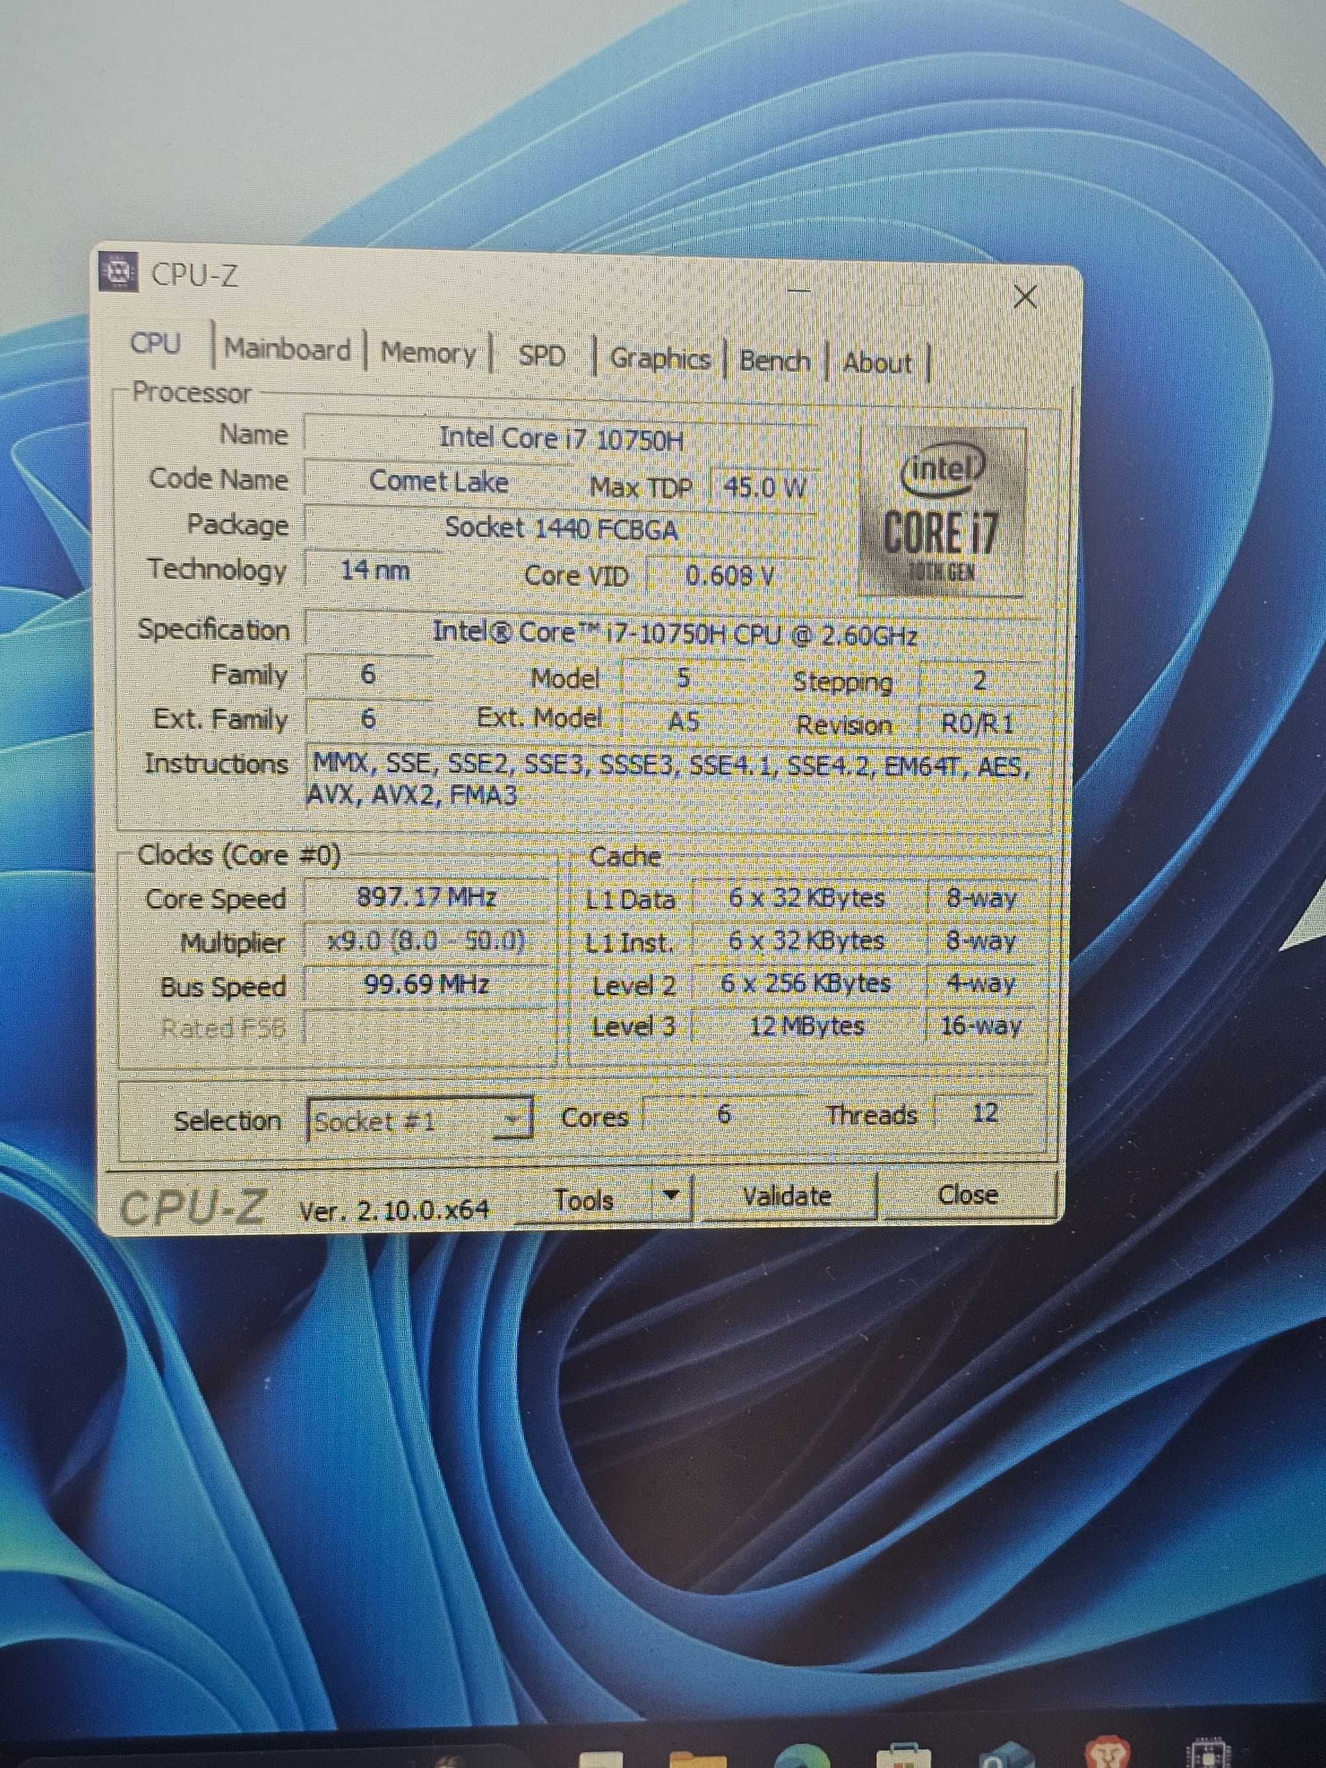Screen dimensions: 1326x1768
Task: Click the Ver. 2.10.0.x64 version text
Action: 394,1210
